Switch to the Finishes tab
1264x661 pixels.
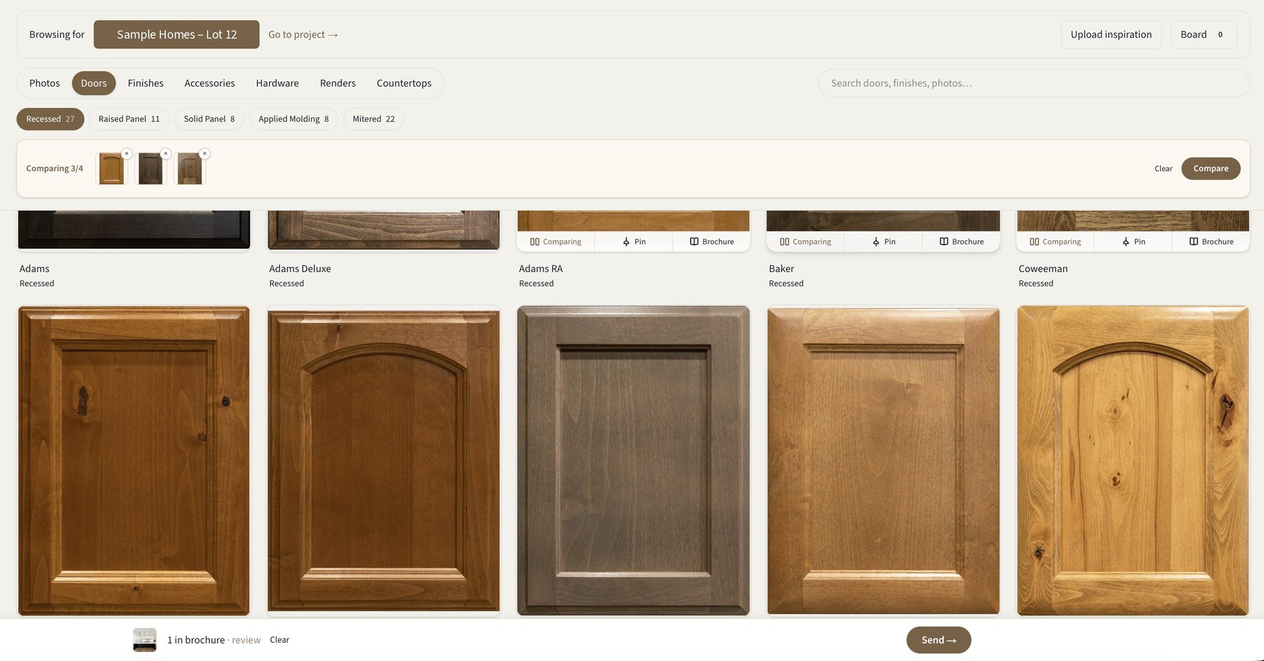pos(145,83)
